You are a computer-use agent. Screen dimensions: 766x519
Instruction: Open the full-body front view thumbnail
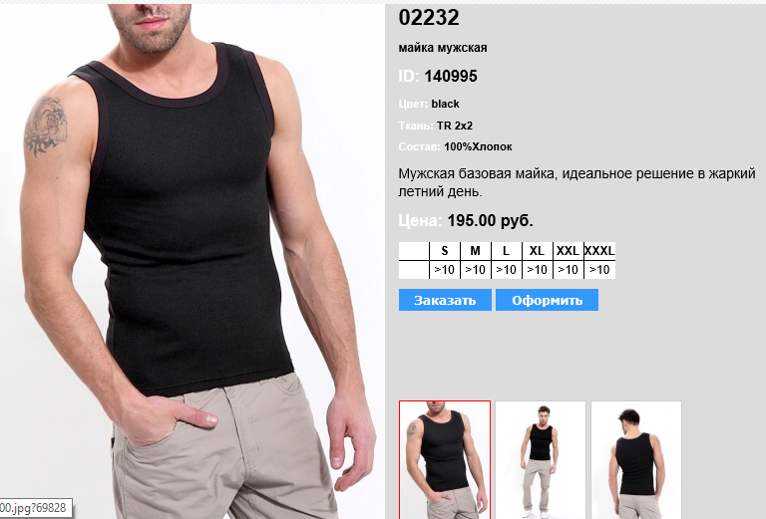[x=540, y=459]
